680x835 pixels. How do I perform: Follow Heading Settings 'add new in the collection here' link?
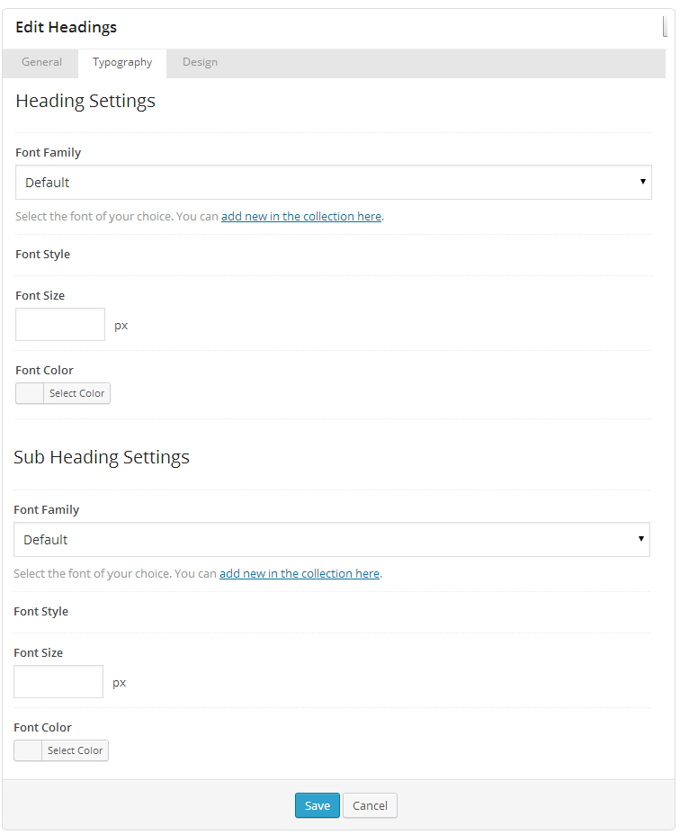pyautogui.click(x=301, y=217)
